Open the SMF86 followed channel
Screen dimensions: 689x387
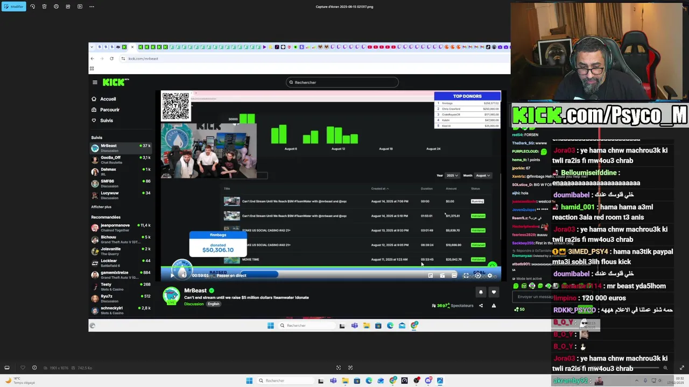click(x=121, y=183)
